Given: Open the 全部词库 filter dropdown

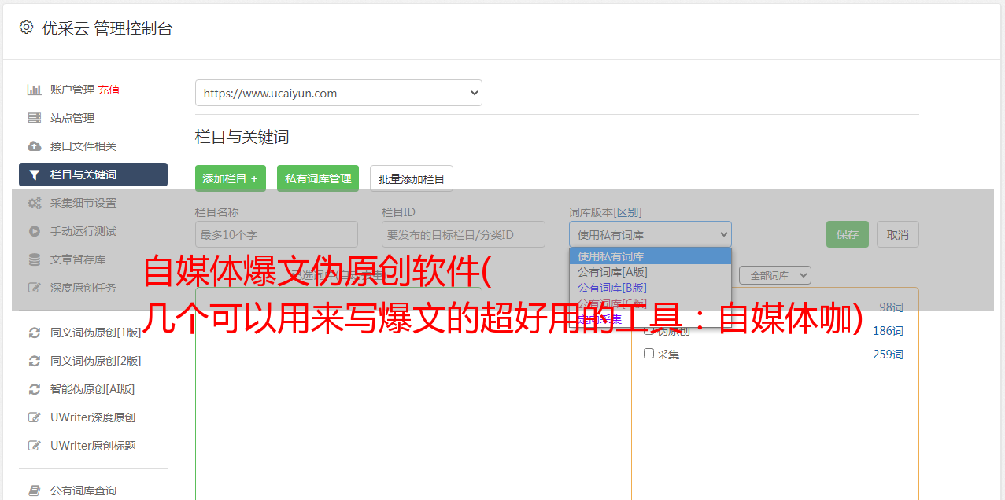Looking at the screenshot, I should tap(774, 275).
